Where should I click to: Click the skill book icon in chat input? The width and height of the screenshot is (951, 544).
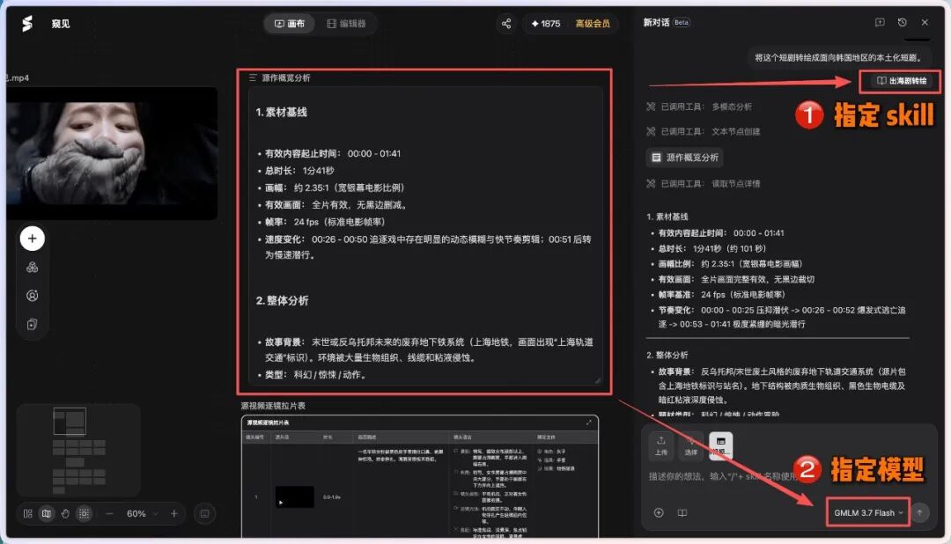click(682, 513)
